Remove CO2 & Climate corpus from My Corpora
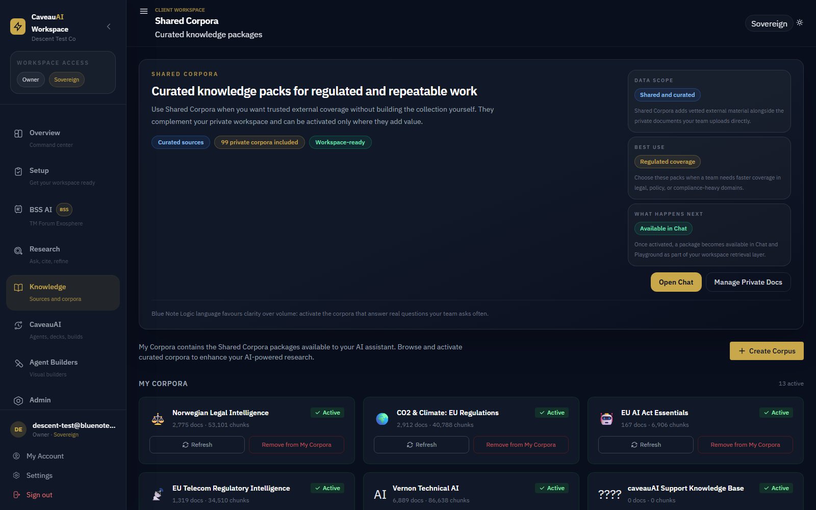Screen dimensions: 816x510 pos(521,445)
